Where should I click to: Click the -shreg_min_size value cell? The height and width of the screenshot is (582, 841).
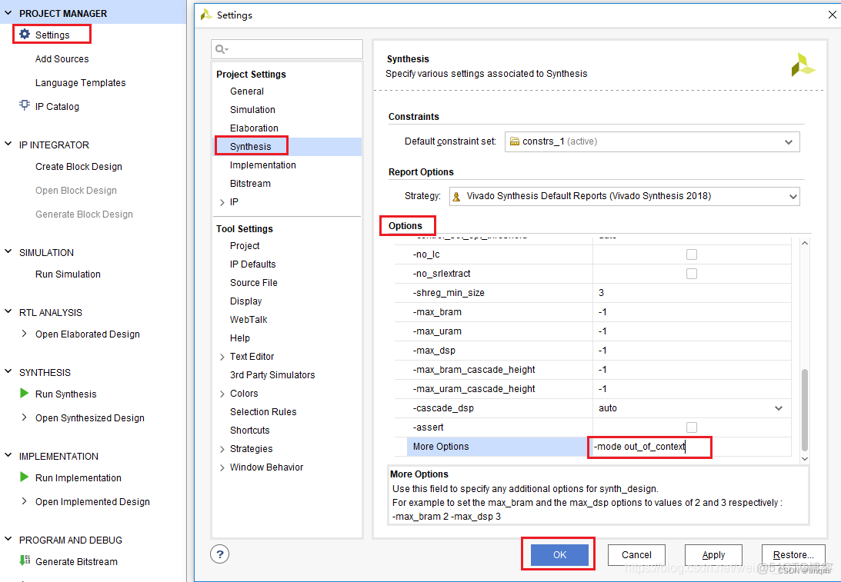point(692,293)
